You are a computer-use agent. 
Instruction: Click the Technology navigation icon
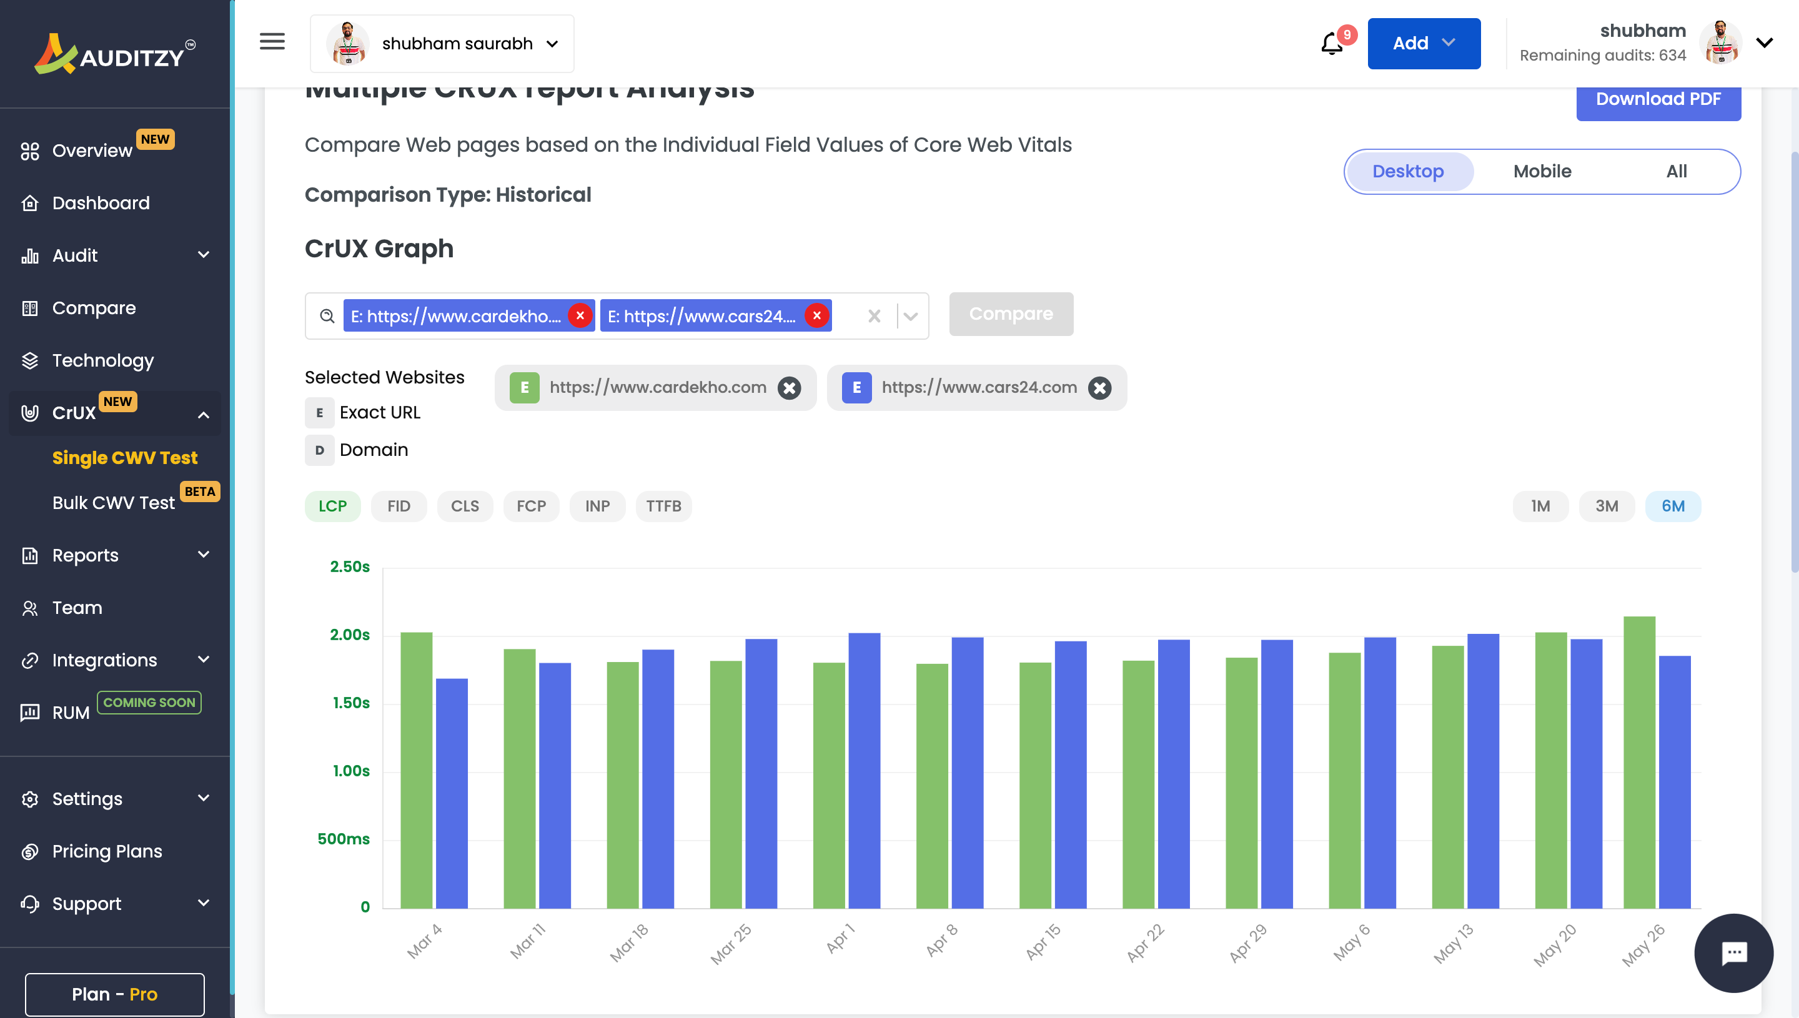(31, 361)
